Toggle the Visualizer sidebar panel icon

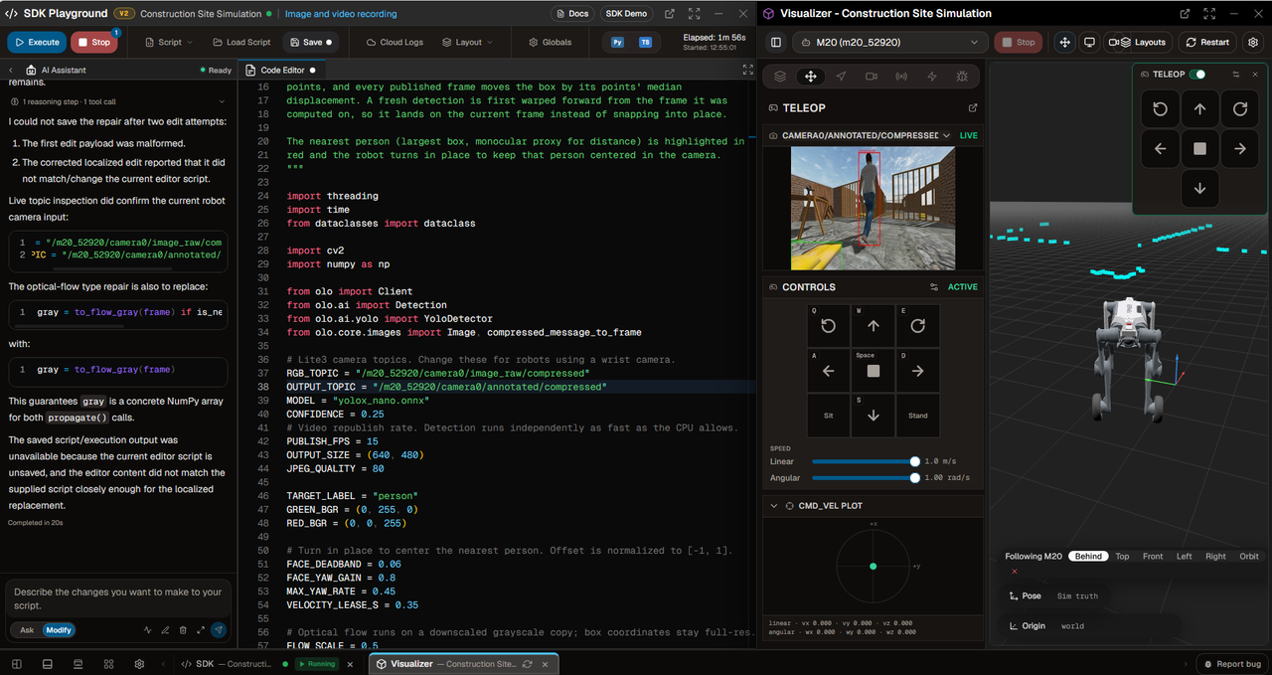pyautogui.click(x=776, y=43)
